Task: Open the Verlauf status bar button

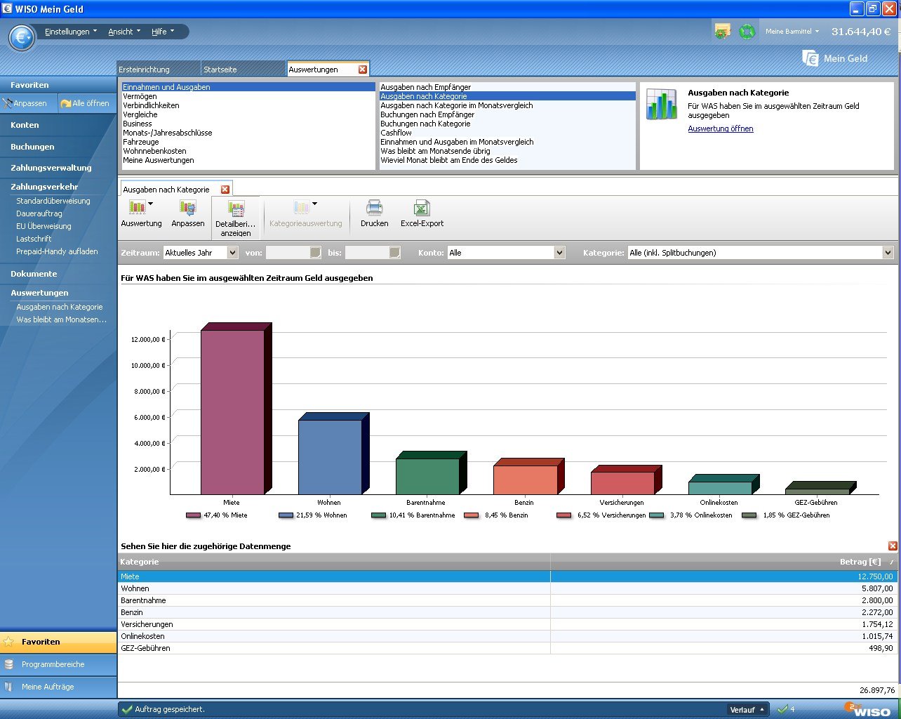Action: tap(747, 710)
